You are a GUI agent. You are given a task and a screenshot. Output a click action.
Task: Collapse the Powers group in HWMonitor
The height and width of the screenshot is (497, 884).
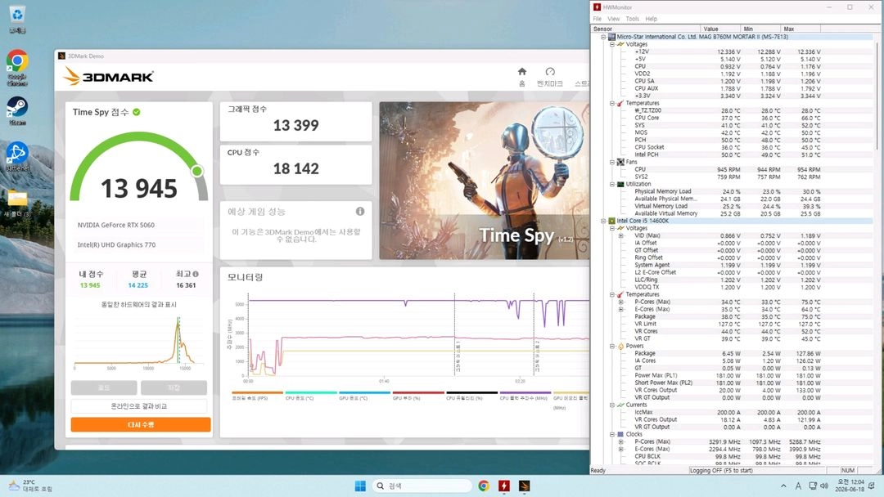click(x=612, y=346)
